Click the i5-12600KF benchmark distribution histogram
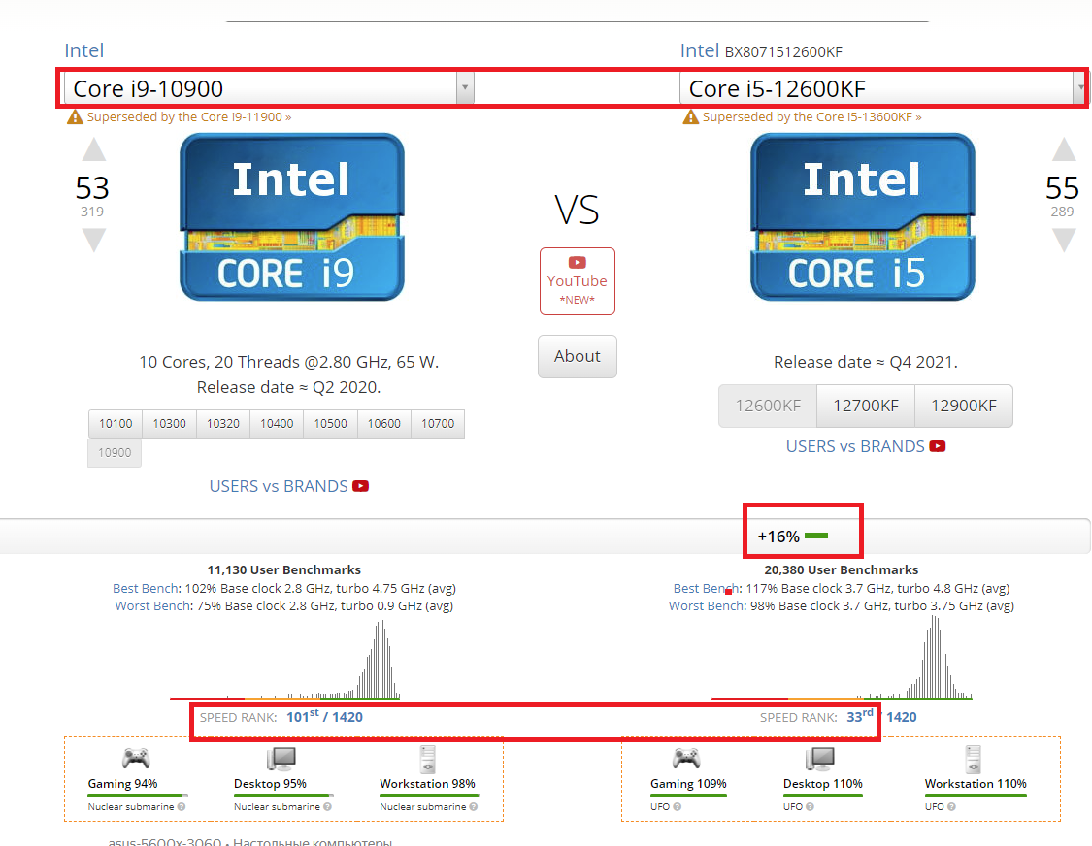 click(x=842, y=658)
